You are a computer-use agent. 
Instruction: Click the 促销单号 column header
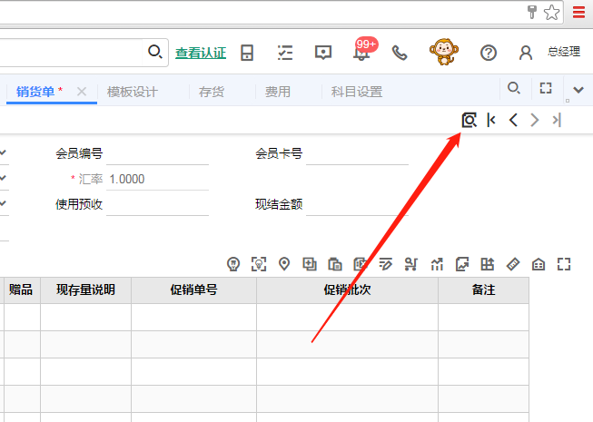coord(194,290)
